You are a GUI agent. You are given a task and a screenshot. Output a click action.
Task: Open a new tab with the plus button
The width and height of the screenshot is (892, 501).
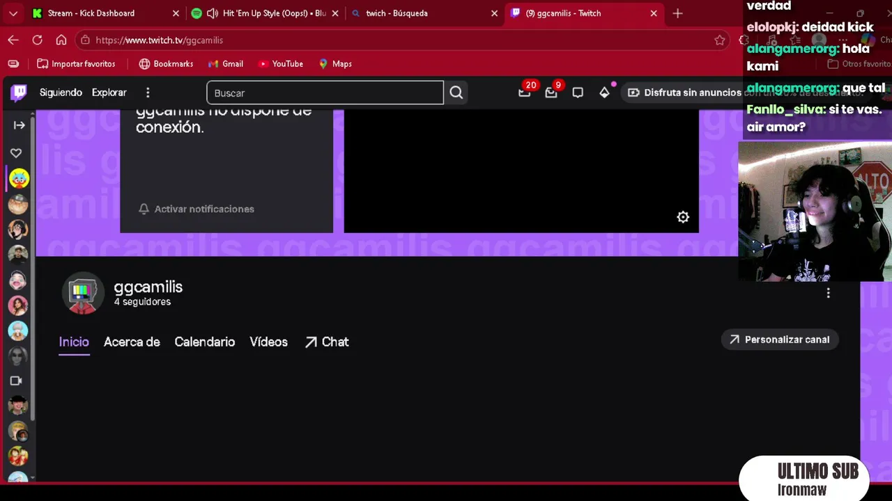[677, 13]
